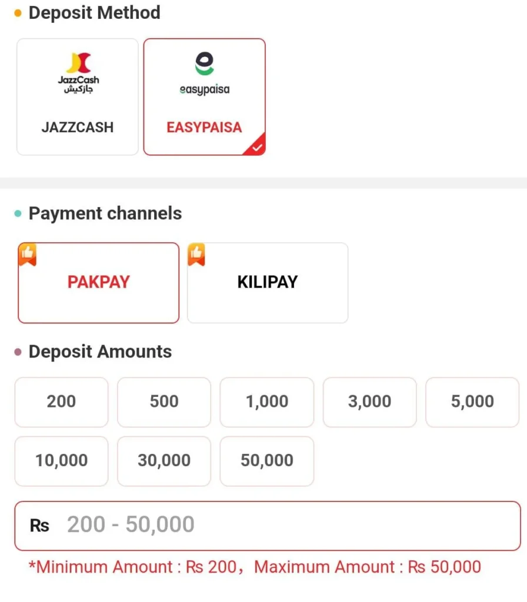Choose the PAKPAY payment channel
Screen dimensions: 527x602
pyautogui.click(x=99, y=283)
